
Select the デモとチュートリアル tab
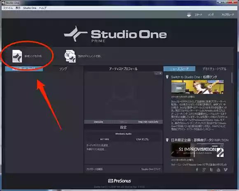(214, 69)
